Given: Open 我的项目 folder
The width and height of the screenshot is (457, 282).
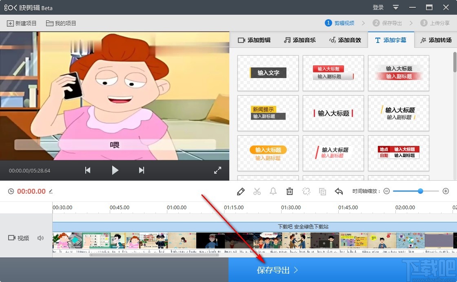Looking at the screenshot, I should [61, 23].
